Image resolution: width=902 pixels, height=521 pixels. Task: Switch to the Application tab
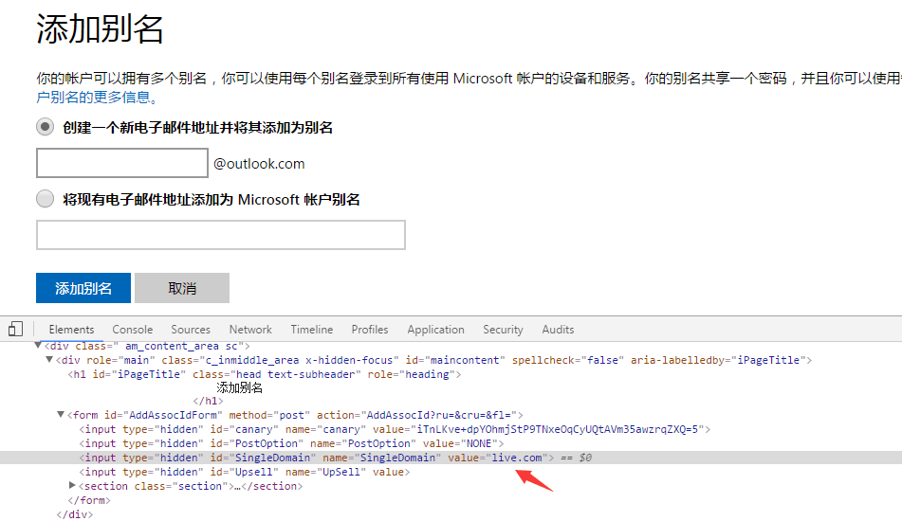[x=435, y=329]
